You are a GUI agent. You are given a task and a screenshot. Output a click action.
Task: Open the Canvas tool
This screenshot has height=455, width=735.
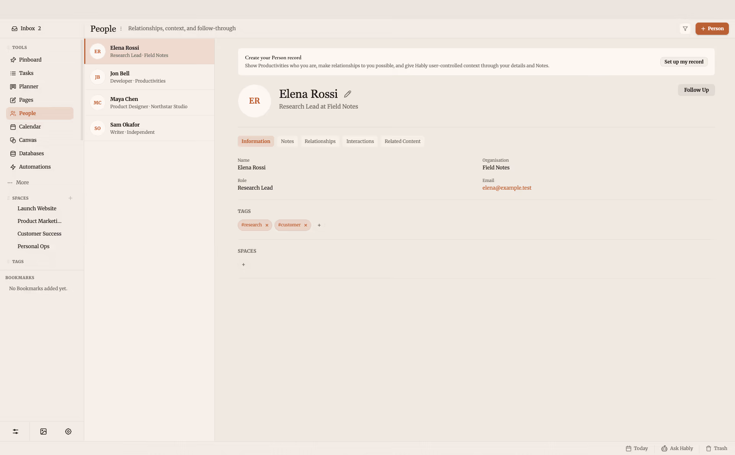39,140
